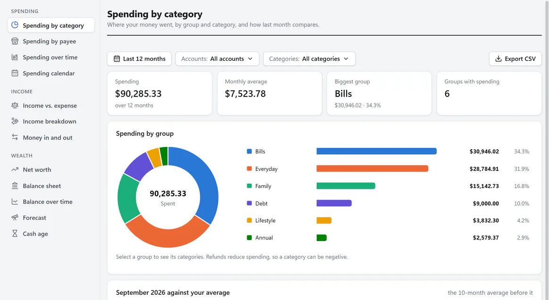Open the Balance sheet report
549x300 pixels.
click(x=51, y=186)
